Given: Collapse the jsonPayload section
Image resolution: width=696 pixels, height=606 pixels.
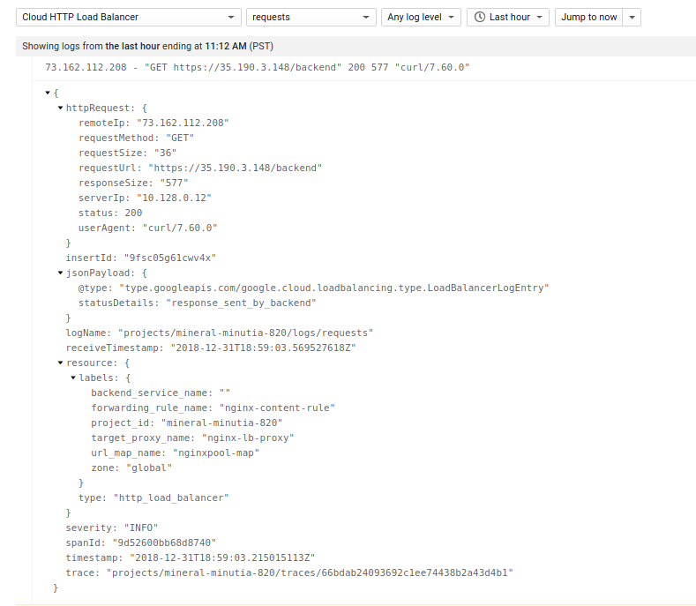Looking at the screenshot, I should (60, 273).
